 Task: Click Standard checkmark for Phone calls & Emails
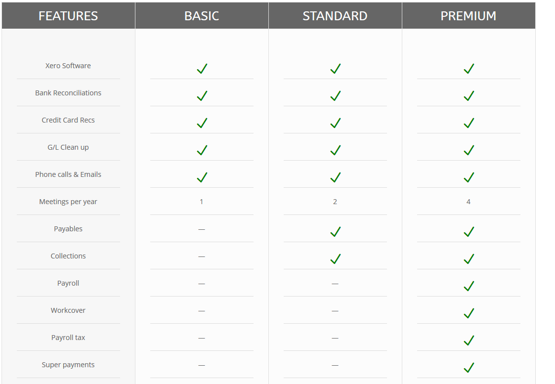coord(335,177)
